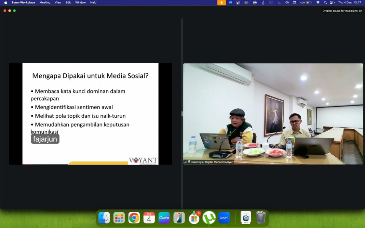Toggle the Wi-Fi status menu

[318, 2]
